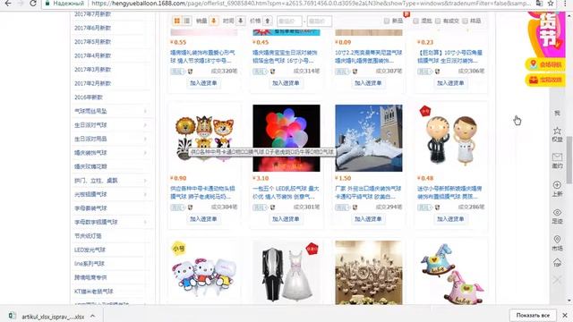Screen dimensions: 573x322
Task: Click shield badge under ¥0.48 item
Action: [x=438, y=208]
